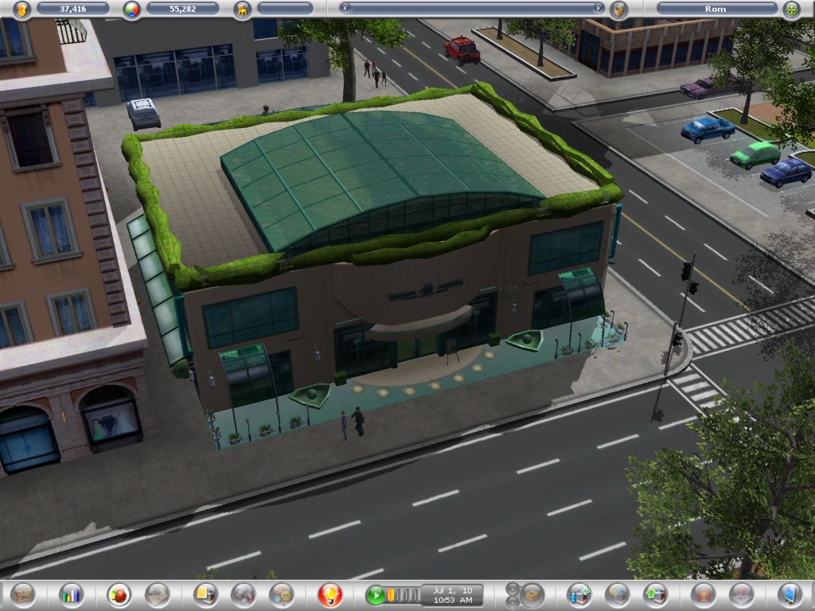Screen dimensions: 815x611
Task: Click the Rom city name field
Action: tap(716, 9)
